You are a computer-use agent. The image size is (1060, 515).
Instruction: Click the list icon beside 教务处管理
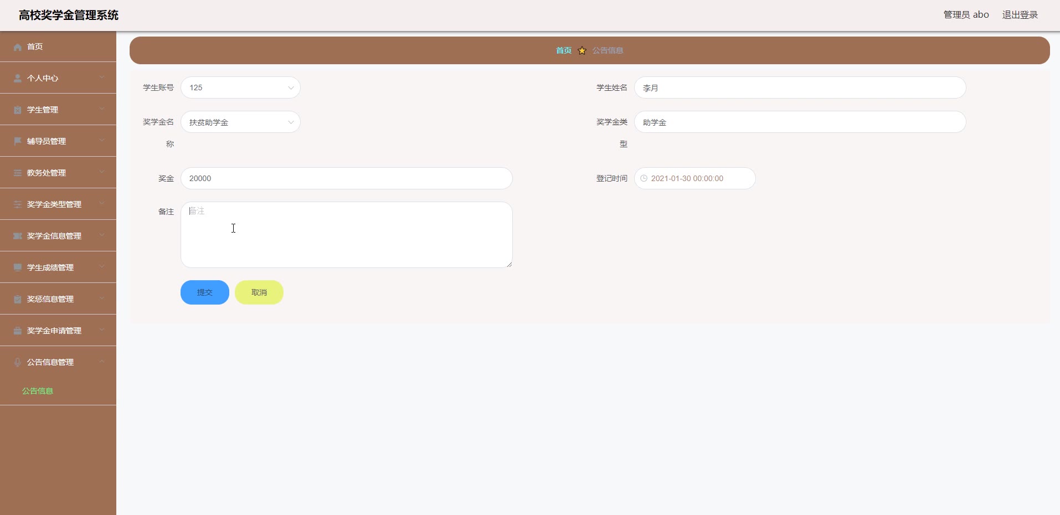pos(18,173)
